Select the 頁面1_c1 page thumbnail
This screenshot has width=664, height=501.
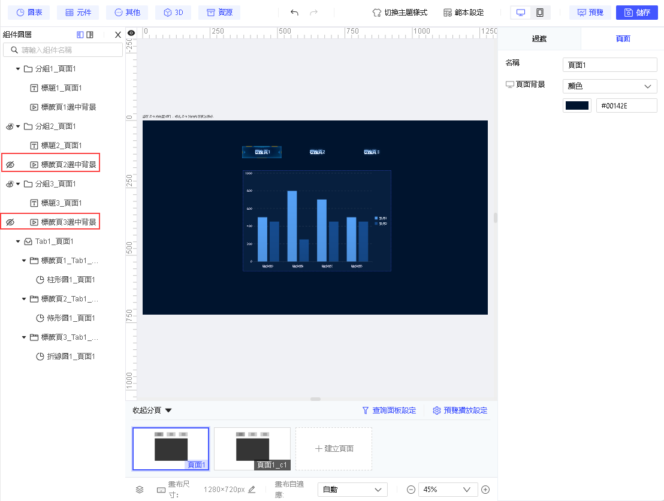(252, 448)
